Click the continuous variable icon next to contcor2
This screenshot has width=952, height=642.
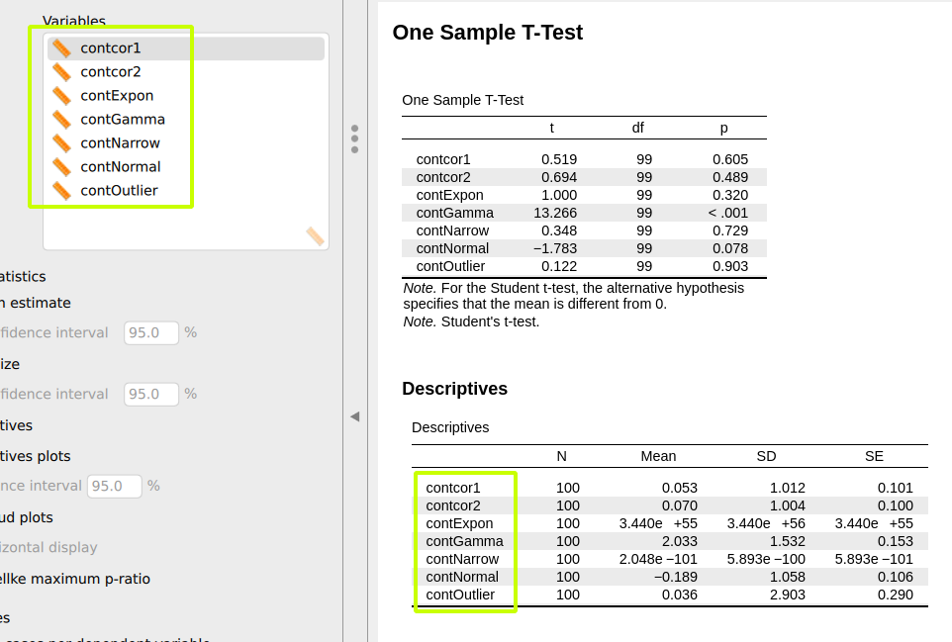coord(62,71)
